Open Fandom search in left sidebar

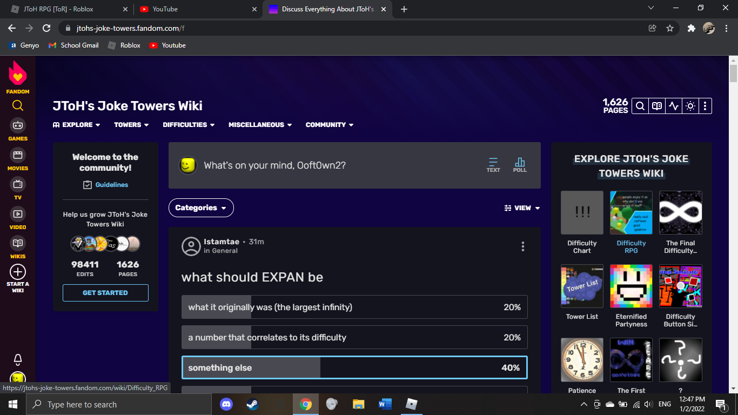click(18, 105)
